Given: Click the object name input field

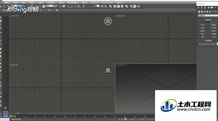Looking at the screenshot, I should (x=207, y=44).
